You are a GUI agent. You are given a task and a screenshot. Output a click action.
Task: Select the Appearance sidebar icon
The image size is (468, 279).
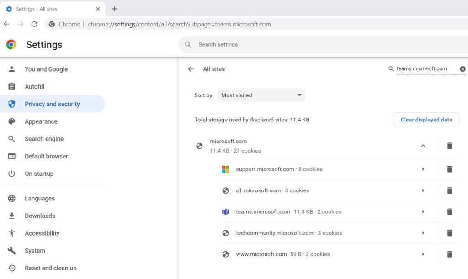11,121
